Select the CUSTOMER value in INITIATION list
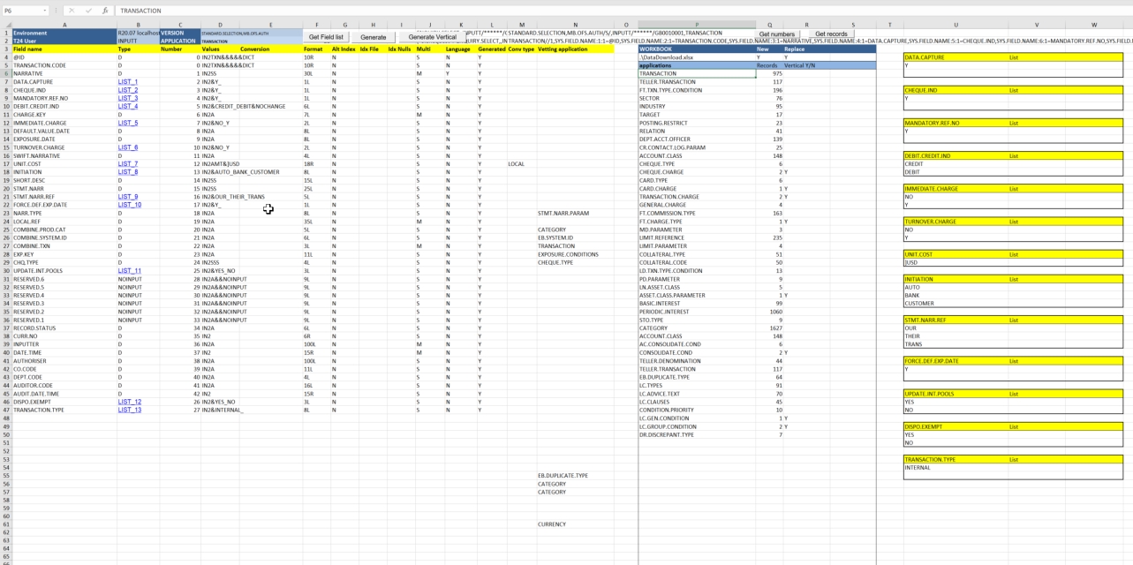The image size is (1133, 565). pyautogui.click(x=955, y=304)
